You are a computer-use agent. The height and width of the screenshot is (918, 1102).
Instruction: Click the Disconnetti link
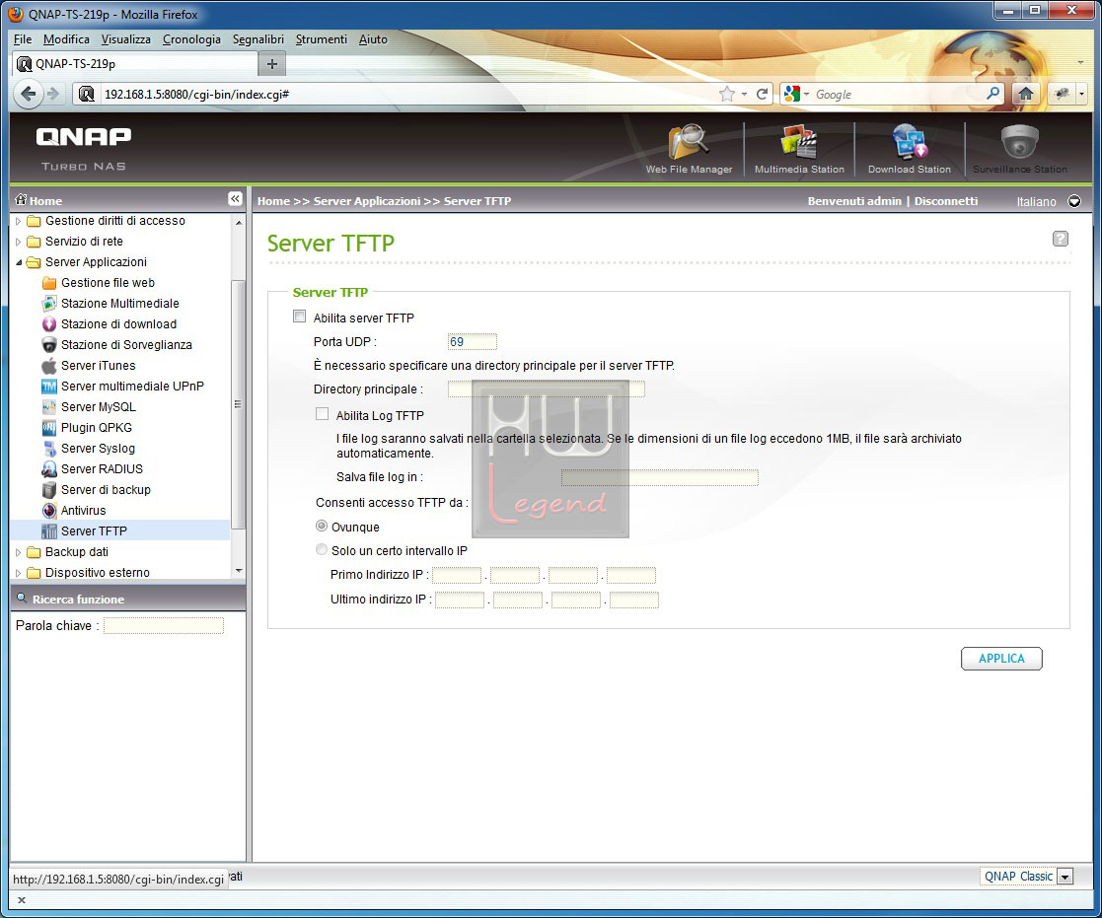coord(945,201)
